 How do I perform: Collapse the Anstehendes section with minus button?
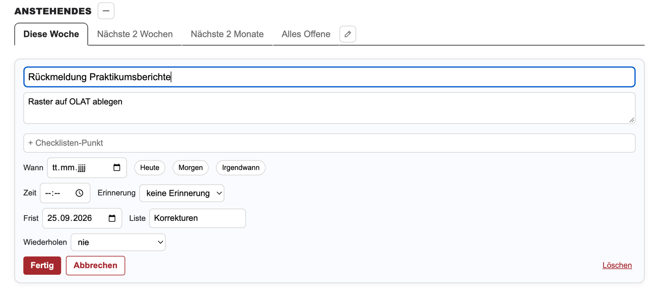coord(106,11)
